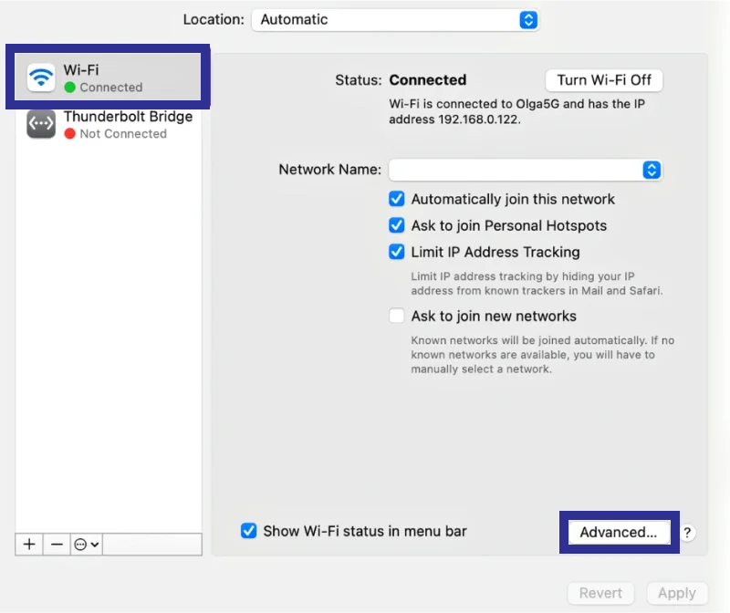Uncheck Show Wi-Fi status in menu bar

248,531
